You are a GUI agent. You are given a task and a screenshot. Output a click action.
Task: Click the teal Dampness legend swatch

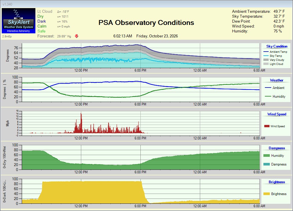(267, 164)
